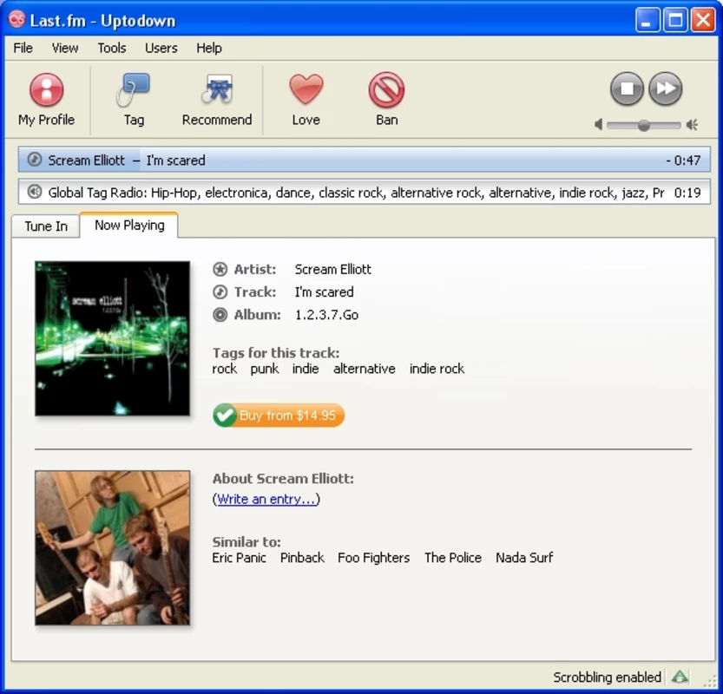This screenshot has width=723, height=694.
Task: Click the track progress bar
Action: tap(365, 160)
